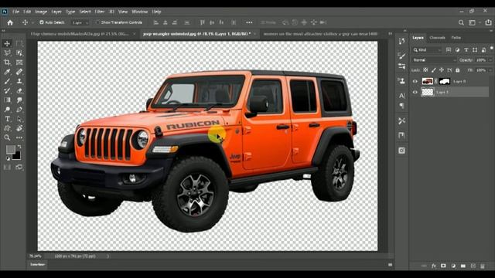Open the File menu
Screen dimensions: 495x278
15,12
